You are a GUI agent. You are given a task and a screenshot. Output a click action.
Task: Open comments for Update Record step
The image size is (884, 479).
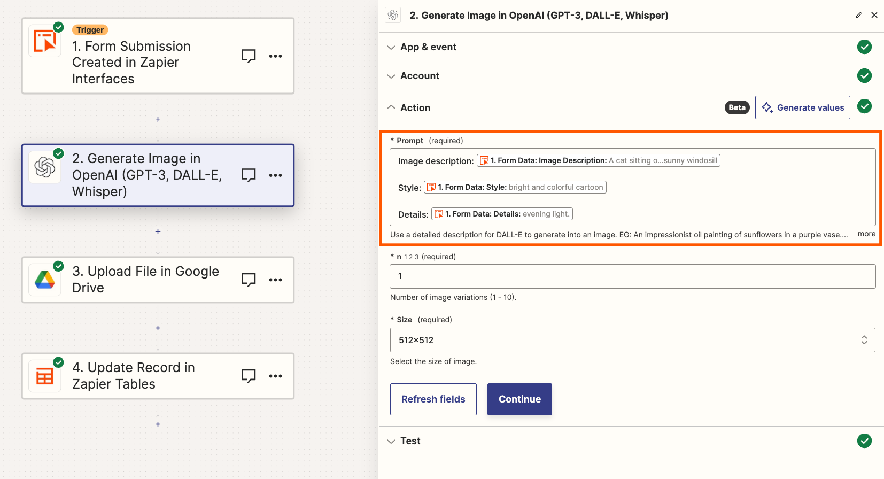point(249,376)
